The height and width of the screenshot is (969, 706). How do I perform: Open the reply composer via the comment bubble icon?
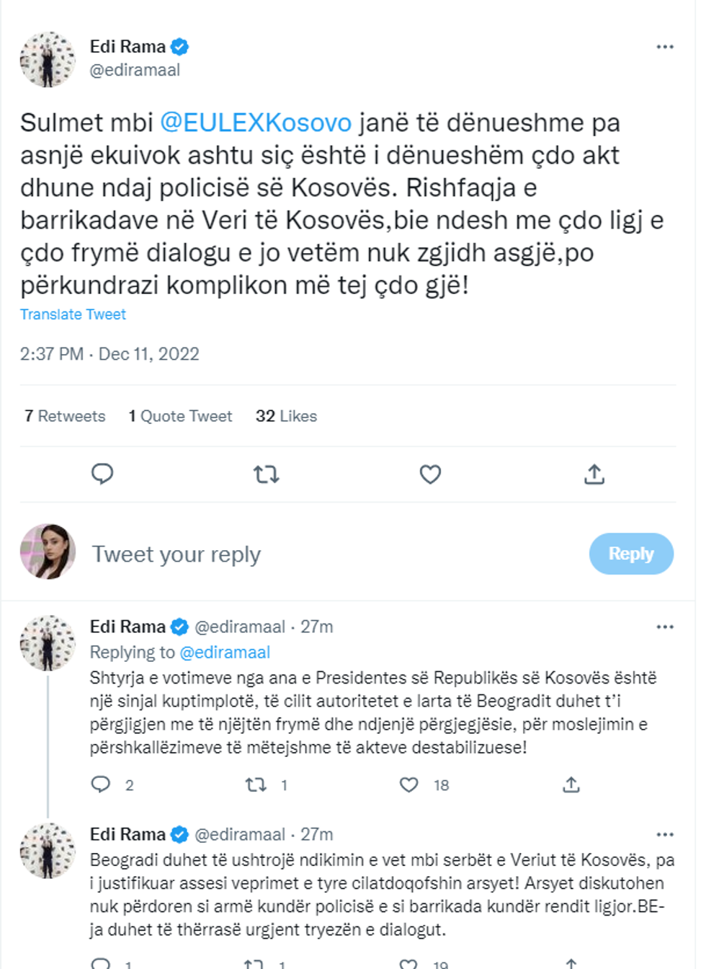pos(104,474)
